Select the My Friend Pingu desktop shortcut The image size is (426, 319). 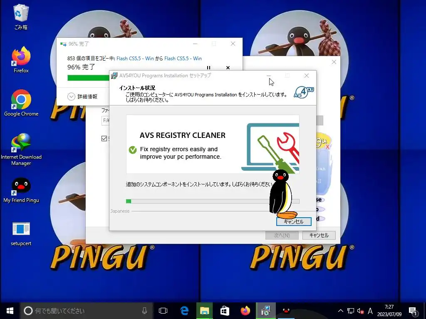pyautogui.click(x=21, y=190)
